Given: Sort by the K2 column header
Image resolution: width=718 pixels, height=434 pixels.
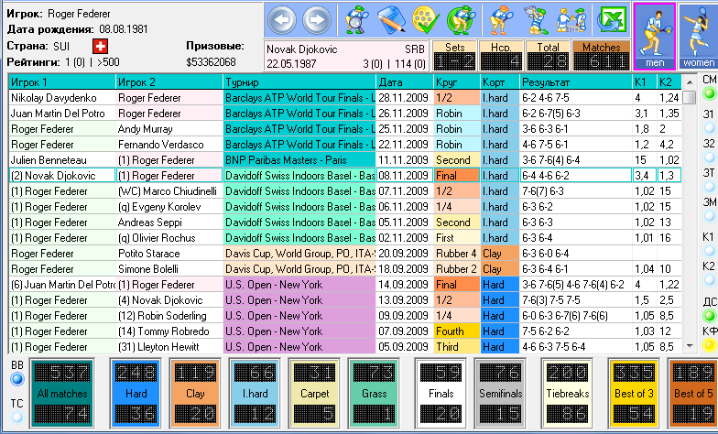Looking at the screenshot, I should 669,82.
